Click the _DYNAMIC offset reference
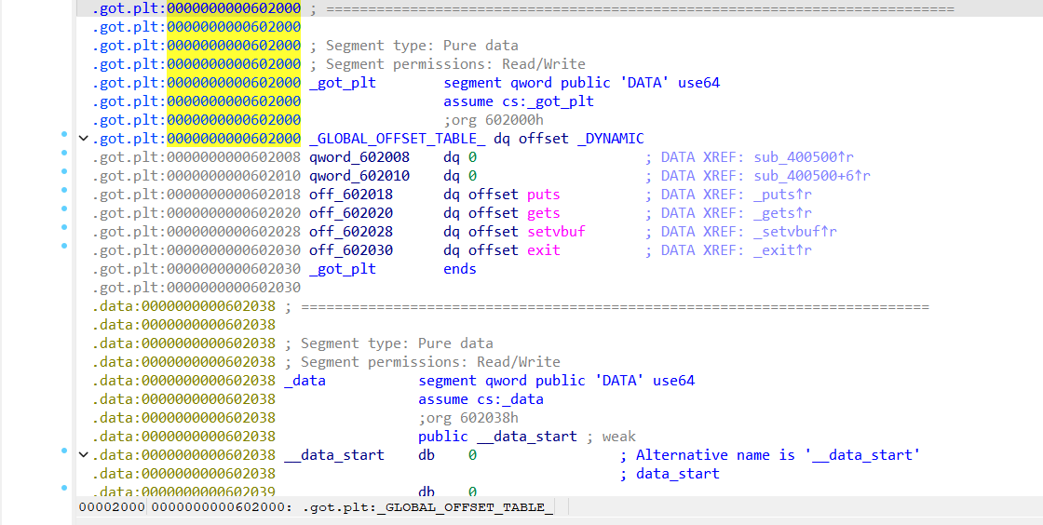The width and height of the screenshot is (1043, 525). coord(610,139)
